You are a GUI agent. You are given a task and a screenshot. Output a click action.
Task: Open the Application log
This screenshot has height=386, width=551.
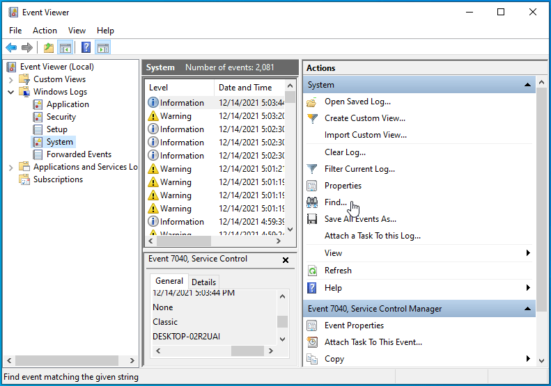[68, 104]
